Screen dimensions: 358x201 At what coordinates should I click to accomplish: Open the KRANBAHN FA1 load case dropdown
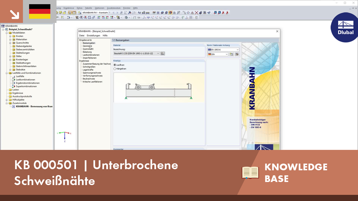click(x=109, y=13)
